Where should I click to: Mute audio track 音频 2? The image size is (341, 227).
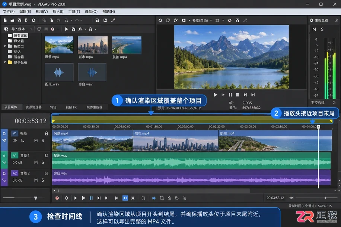click(36, 180)
